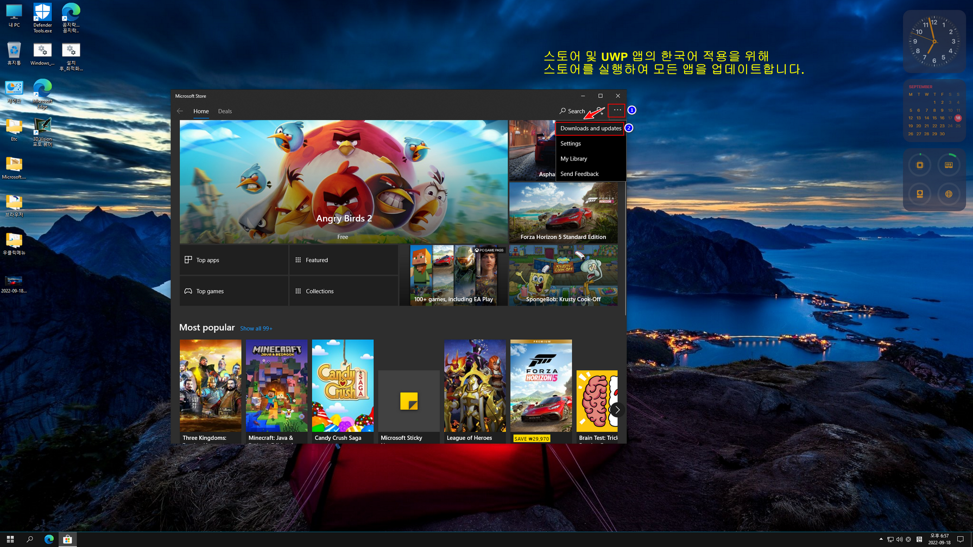The image size is (973, 547).
Task: Click the disk monitor gadget icon
Action: [920, 194]
